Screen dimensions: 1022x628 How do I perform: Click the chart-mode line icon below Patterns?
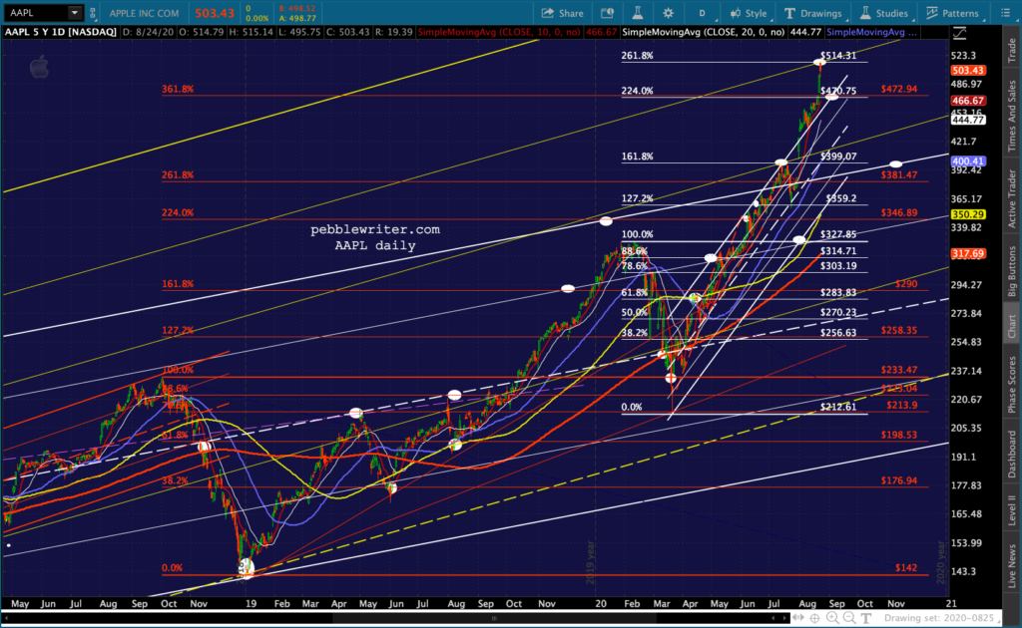point(960,33)
